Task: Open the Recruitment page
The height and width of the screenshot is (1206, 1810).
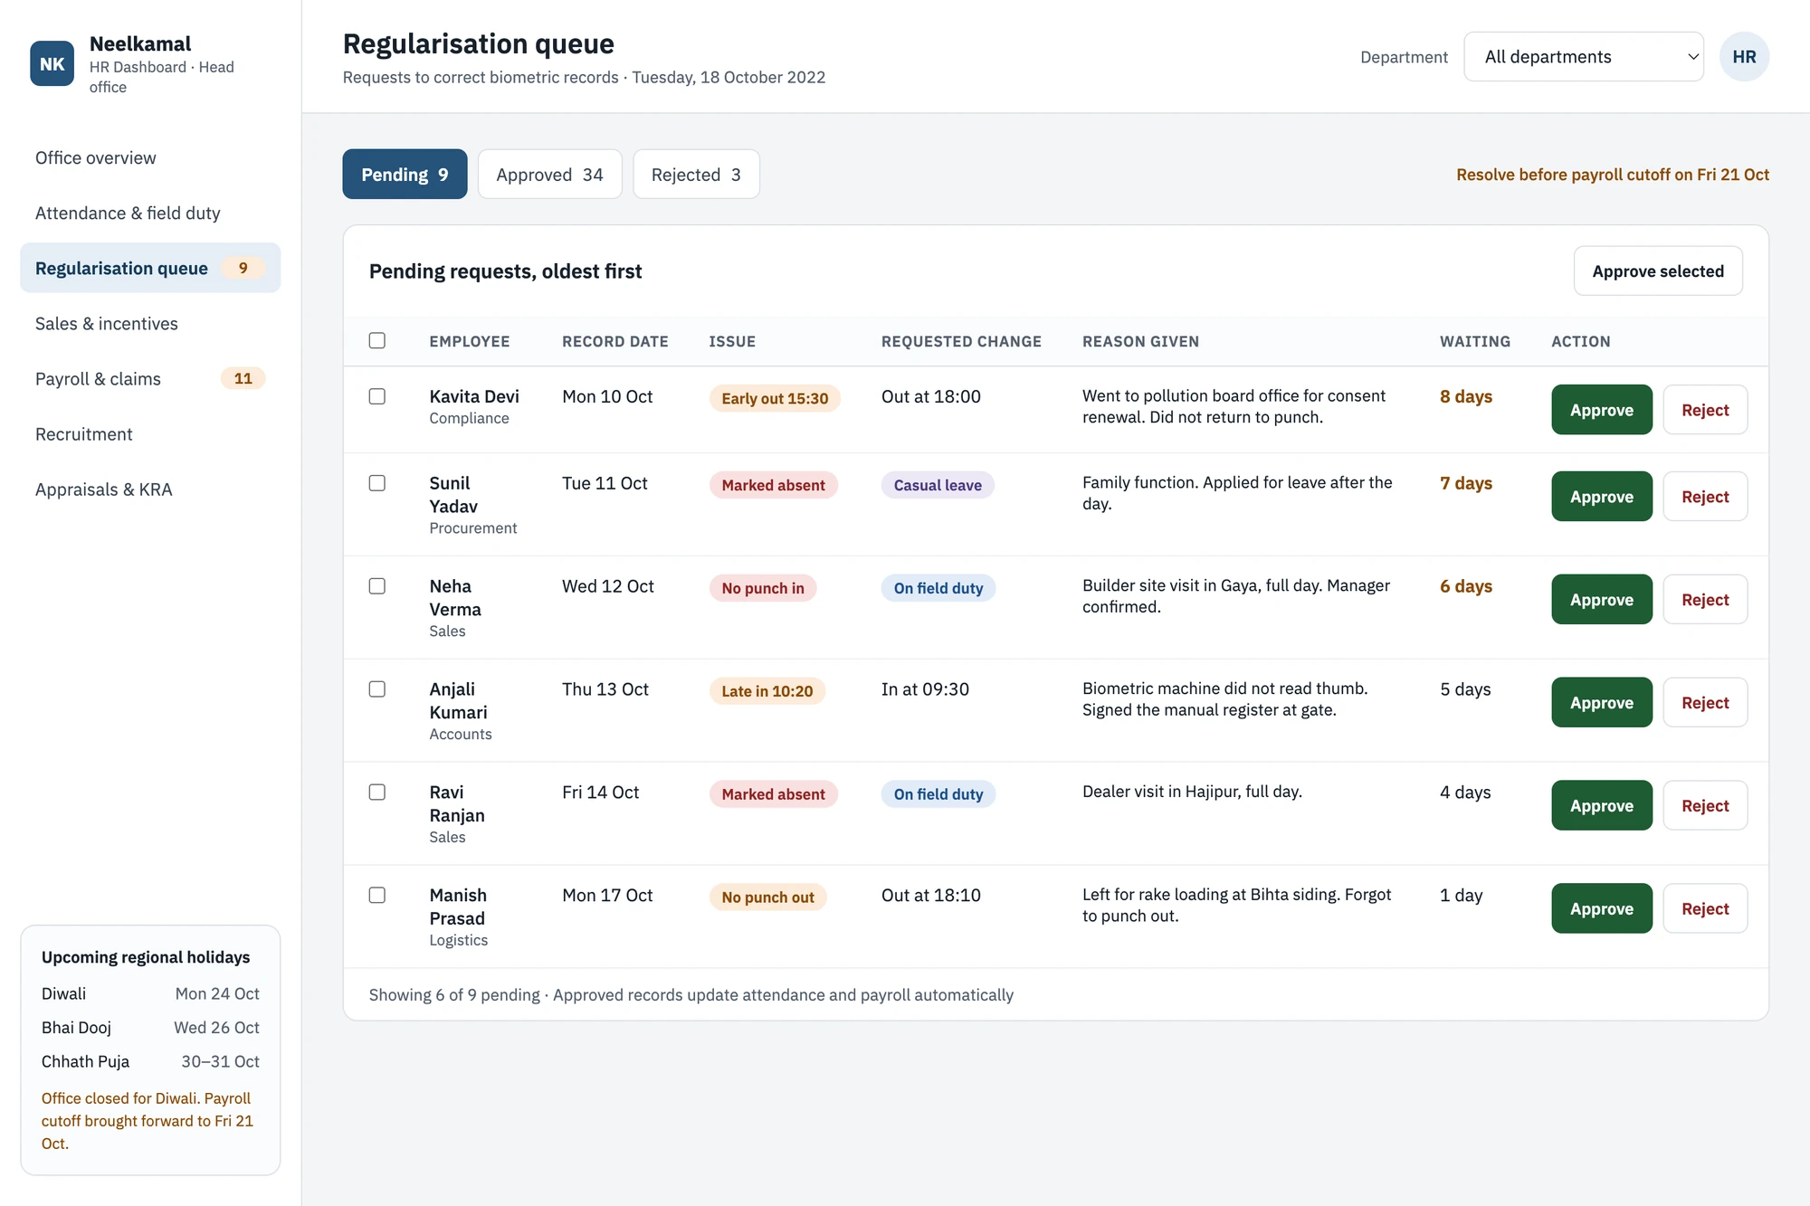Action: point(150,434)
